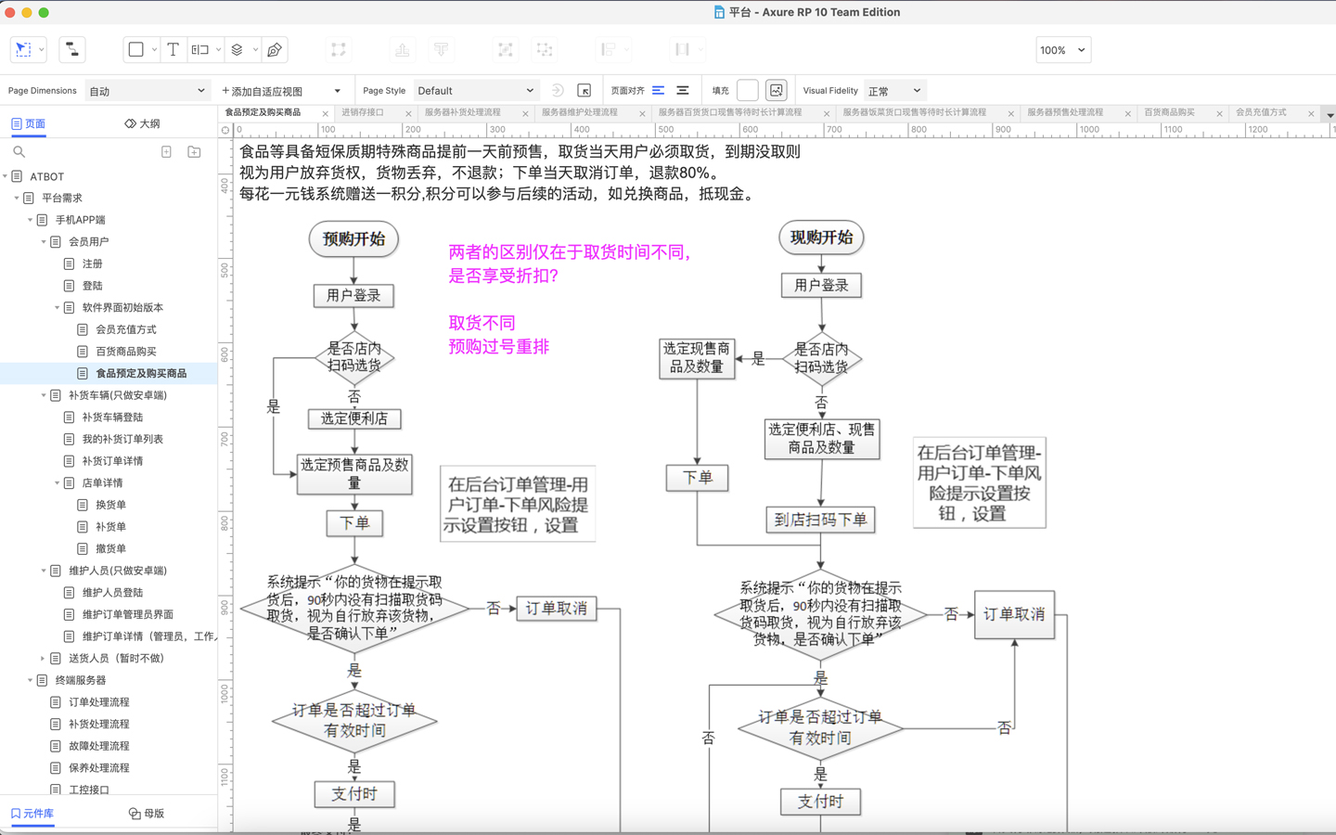Select the connector tool in the toolbar
This screenshot has height=835, width=1336.
[x=71, y=49]
